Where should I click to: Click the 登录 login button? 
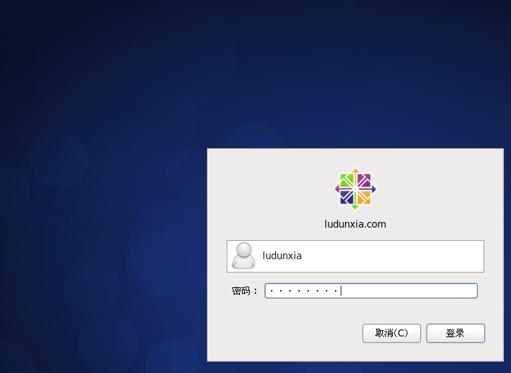455,333
